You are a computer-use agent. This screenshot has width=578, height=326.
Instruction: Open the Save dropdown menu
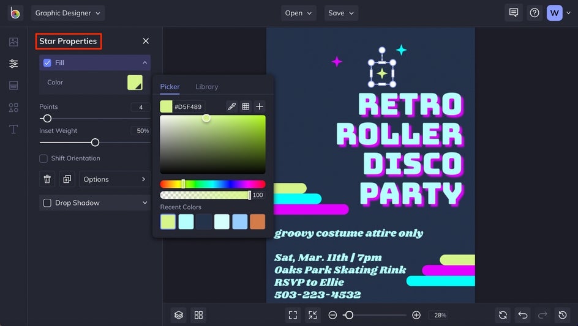tap(341, 13)
